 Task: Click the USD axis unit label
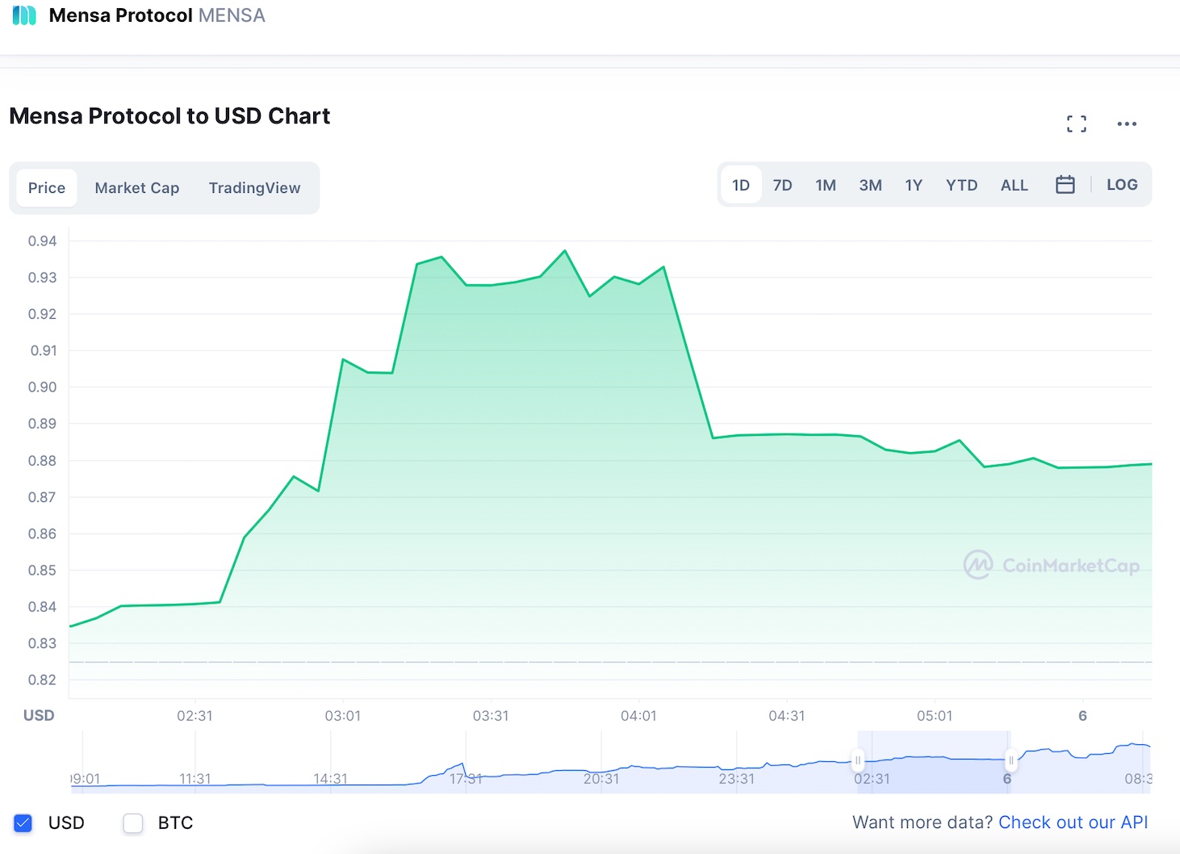pos(39,715)
